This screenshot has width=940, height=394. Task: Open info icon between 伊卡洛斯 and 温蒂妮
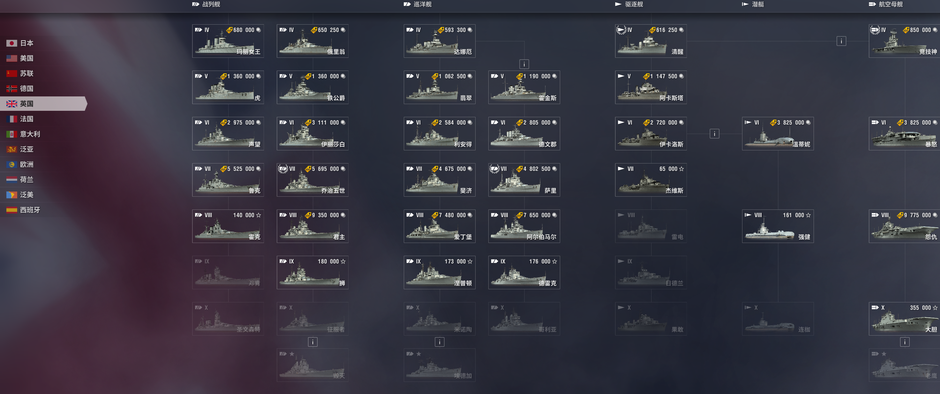(x=714, y=134)
